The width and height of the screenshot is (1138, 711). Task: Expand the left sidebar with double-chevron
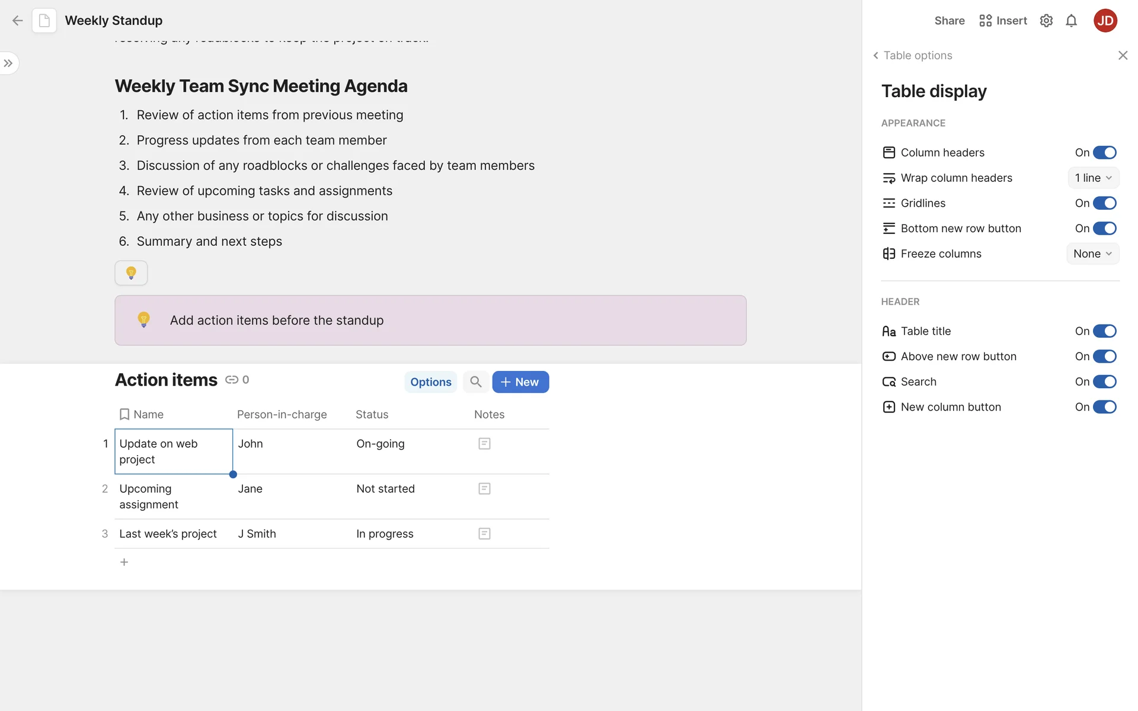pyautogui.click(x=8, y=63)
